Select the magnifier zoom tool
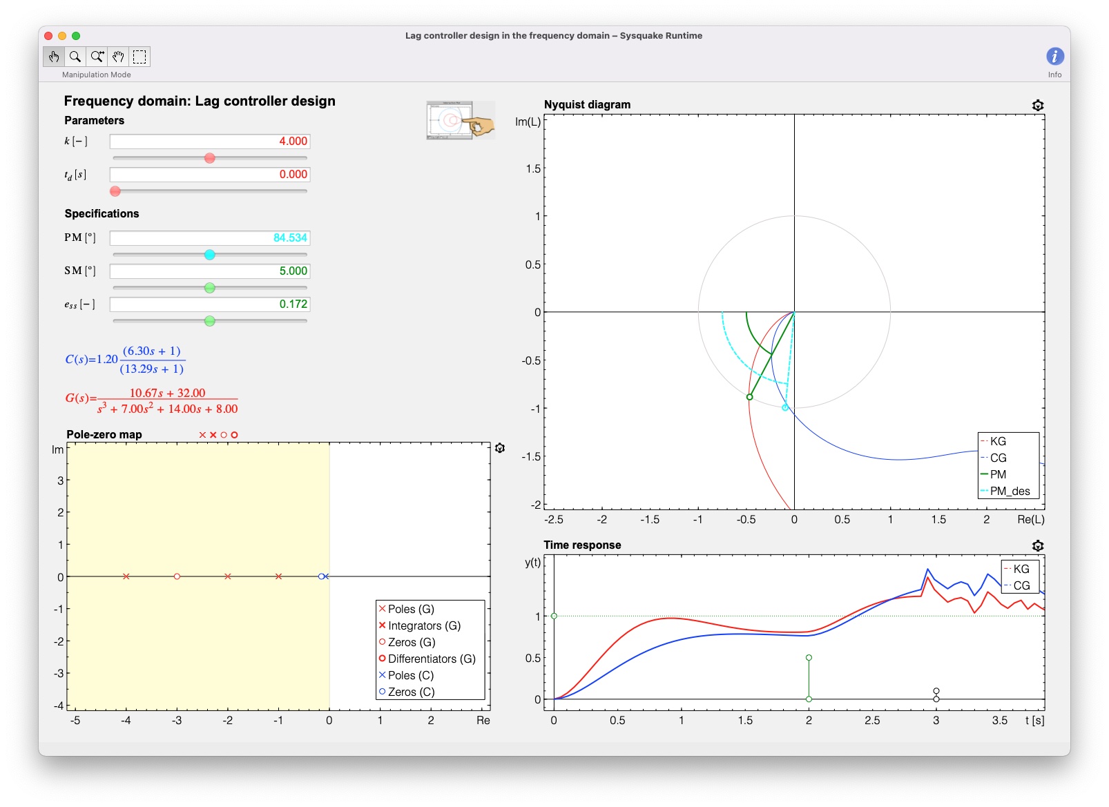The height and width of the screenshot is (807, 1109). pyautogui.click(x=75, y=57)
